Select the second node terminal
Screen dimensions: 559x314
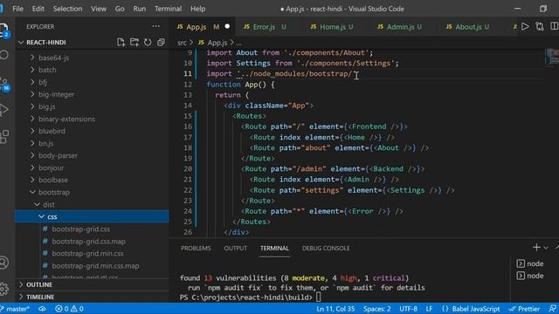530,276
